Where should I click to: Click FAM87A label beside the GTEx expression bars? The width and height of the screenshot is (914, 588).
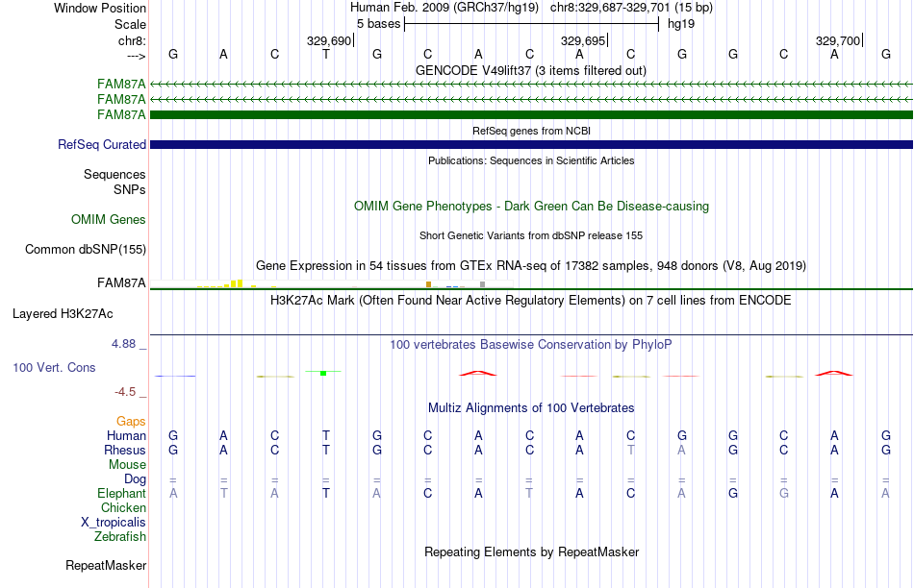pyautogui.click(x=121, y=282)
